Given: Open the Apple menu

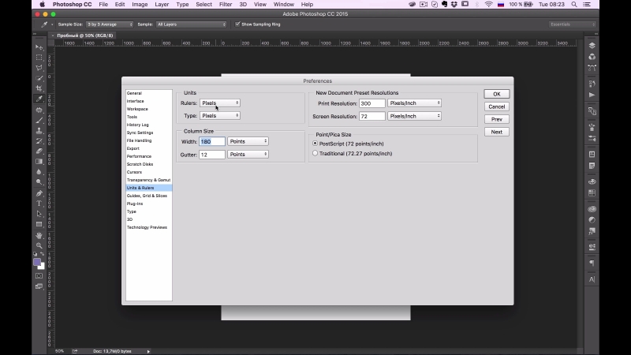Looking at the screenshot, I should coord(43,5).
